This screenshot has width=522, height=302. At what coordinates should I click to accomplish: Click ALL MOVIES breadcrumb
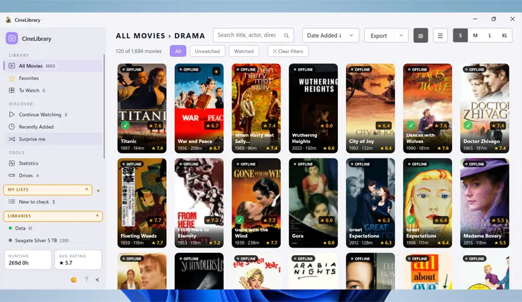tap(140, 36)
